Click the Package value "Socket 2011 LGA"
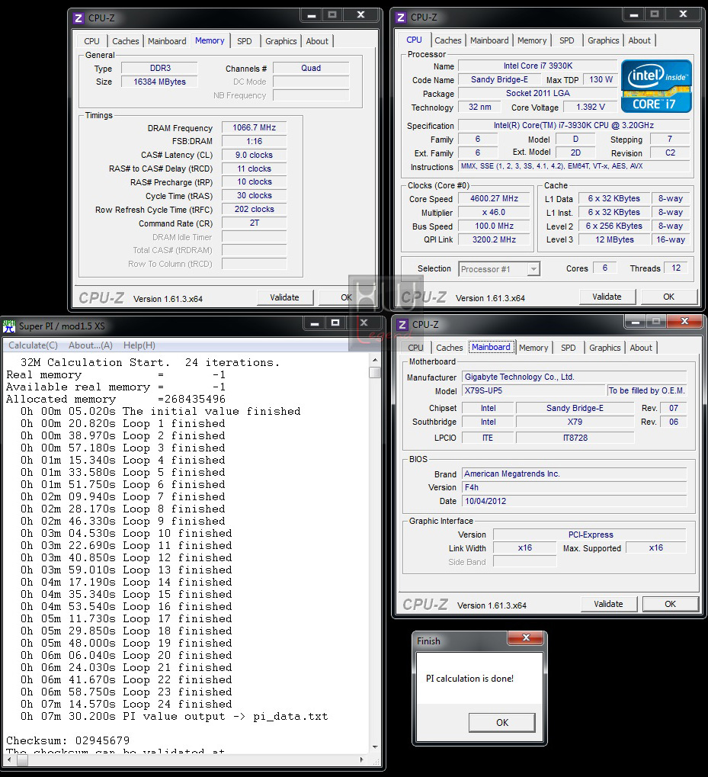Image resolution: width=708 pixels, height=777 pixels. [538, 93]
